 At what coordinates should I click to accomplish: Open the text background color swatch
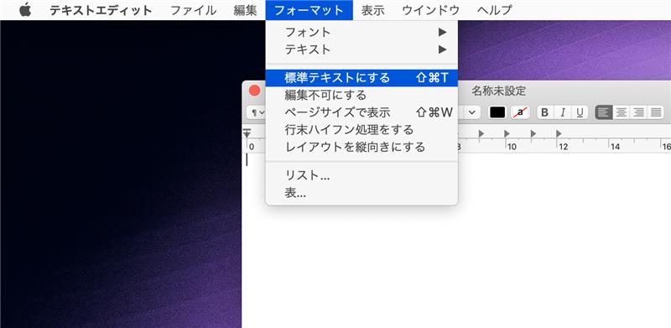[x=520, y=112]
